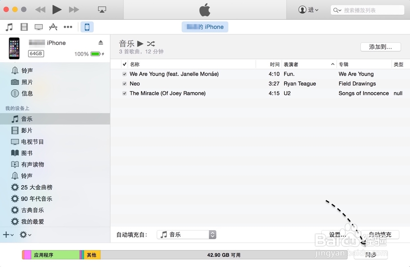Image resolution: width=410 pixels, height=267 pixels.
Task: Uncheck the Neo song
Action: pos(125,84)
